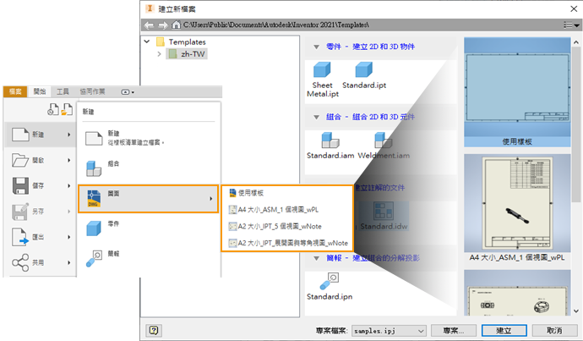Collapse the 組合 section
583x341 pixels.
(316, 118)
